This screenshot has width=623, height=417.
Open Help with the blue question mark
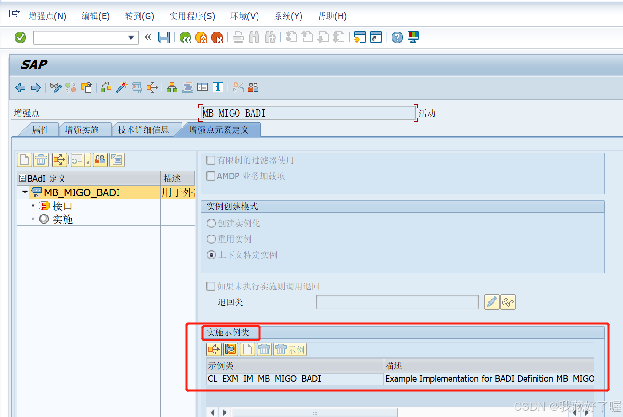pos(397,37)
